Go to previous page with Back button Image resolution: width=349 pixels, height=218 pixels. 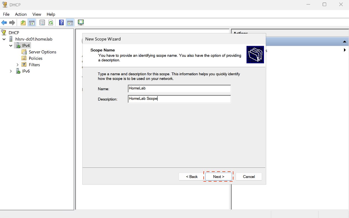point(192,177)
